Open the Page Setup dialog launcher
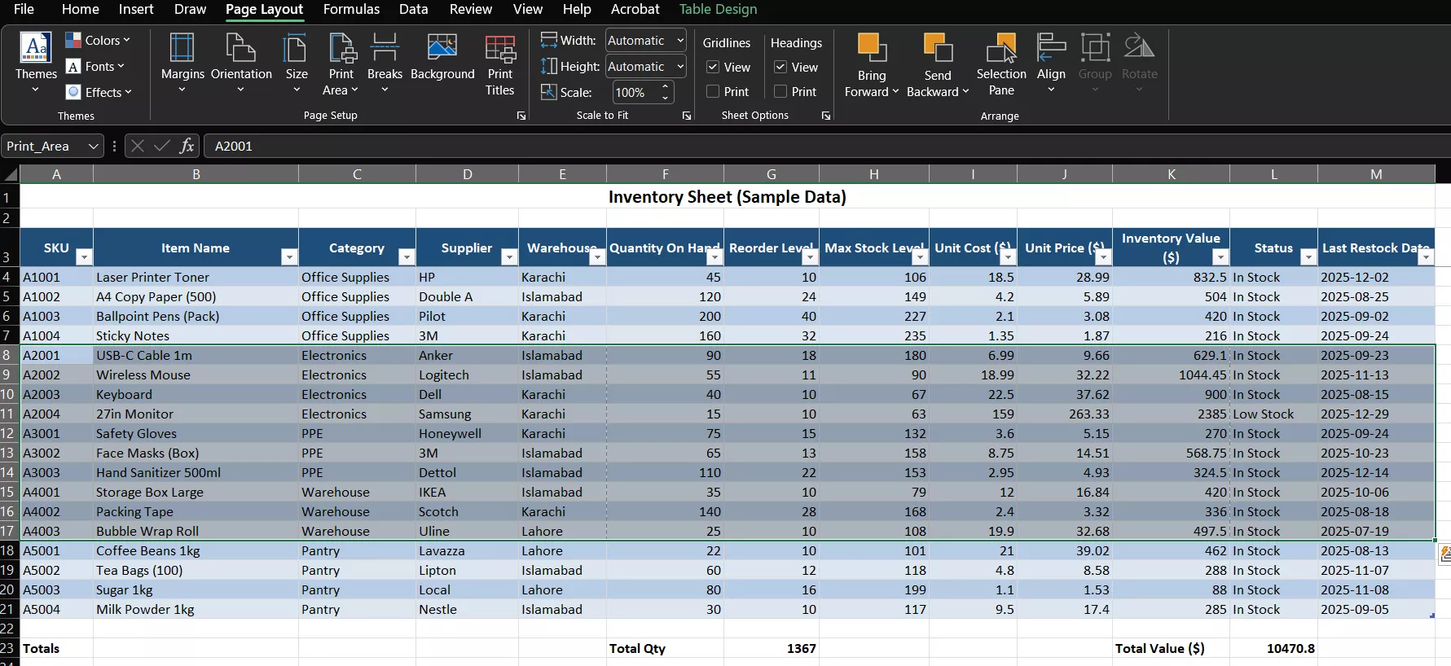The height and width of the screenshot is (666, 1451). (x=521, y=116)
